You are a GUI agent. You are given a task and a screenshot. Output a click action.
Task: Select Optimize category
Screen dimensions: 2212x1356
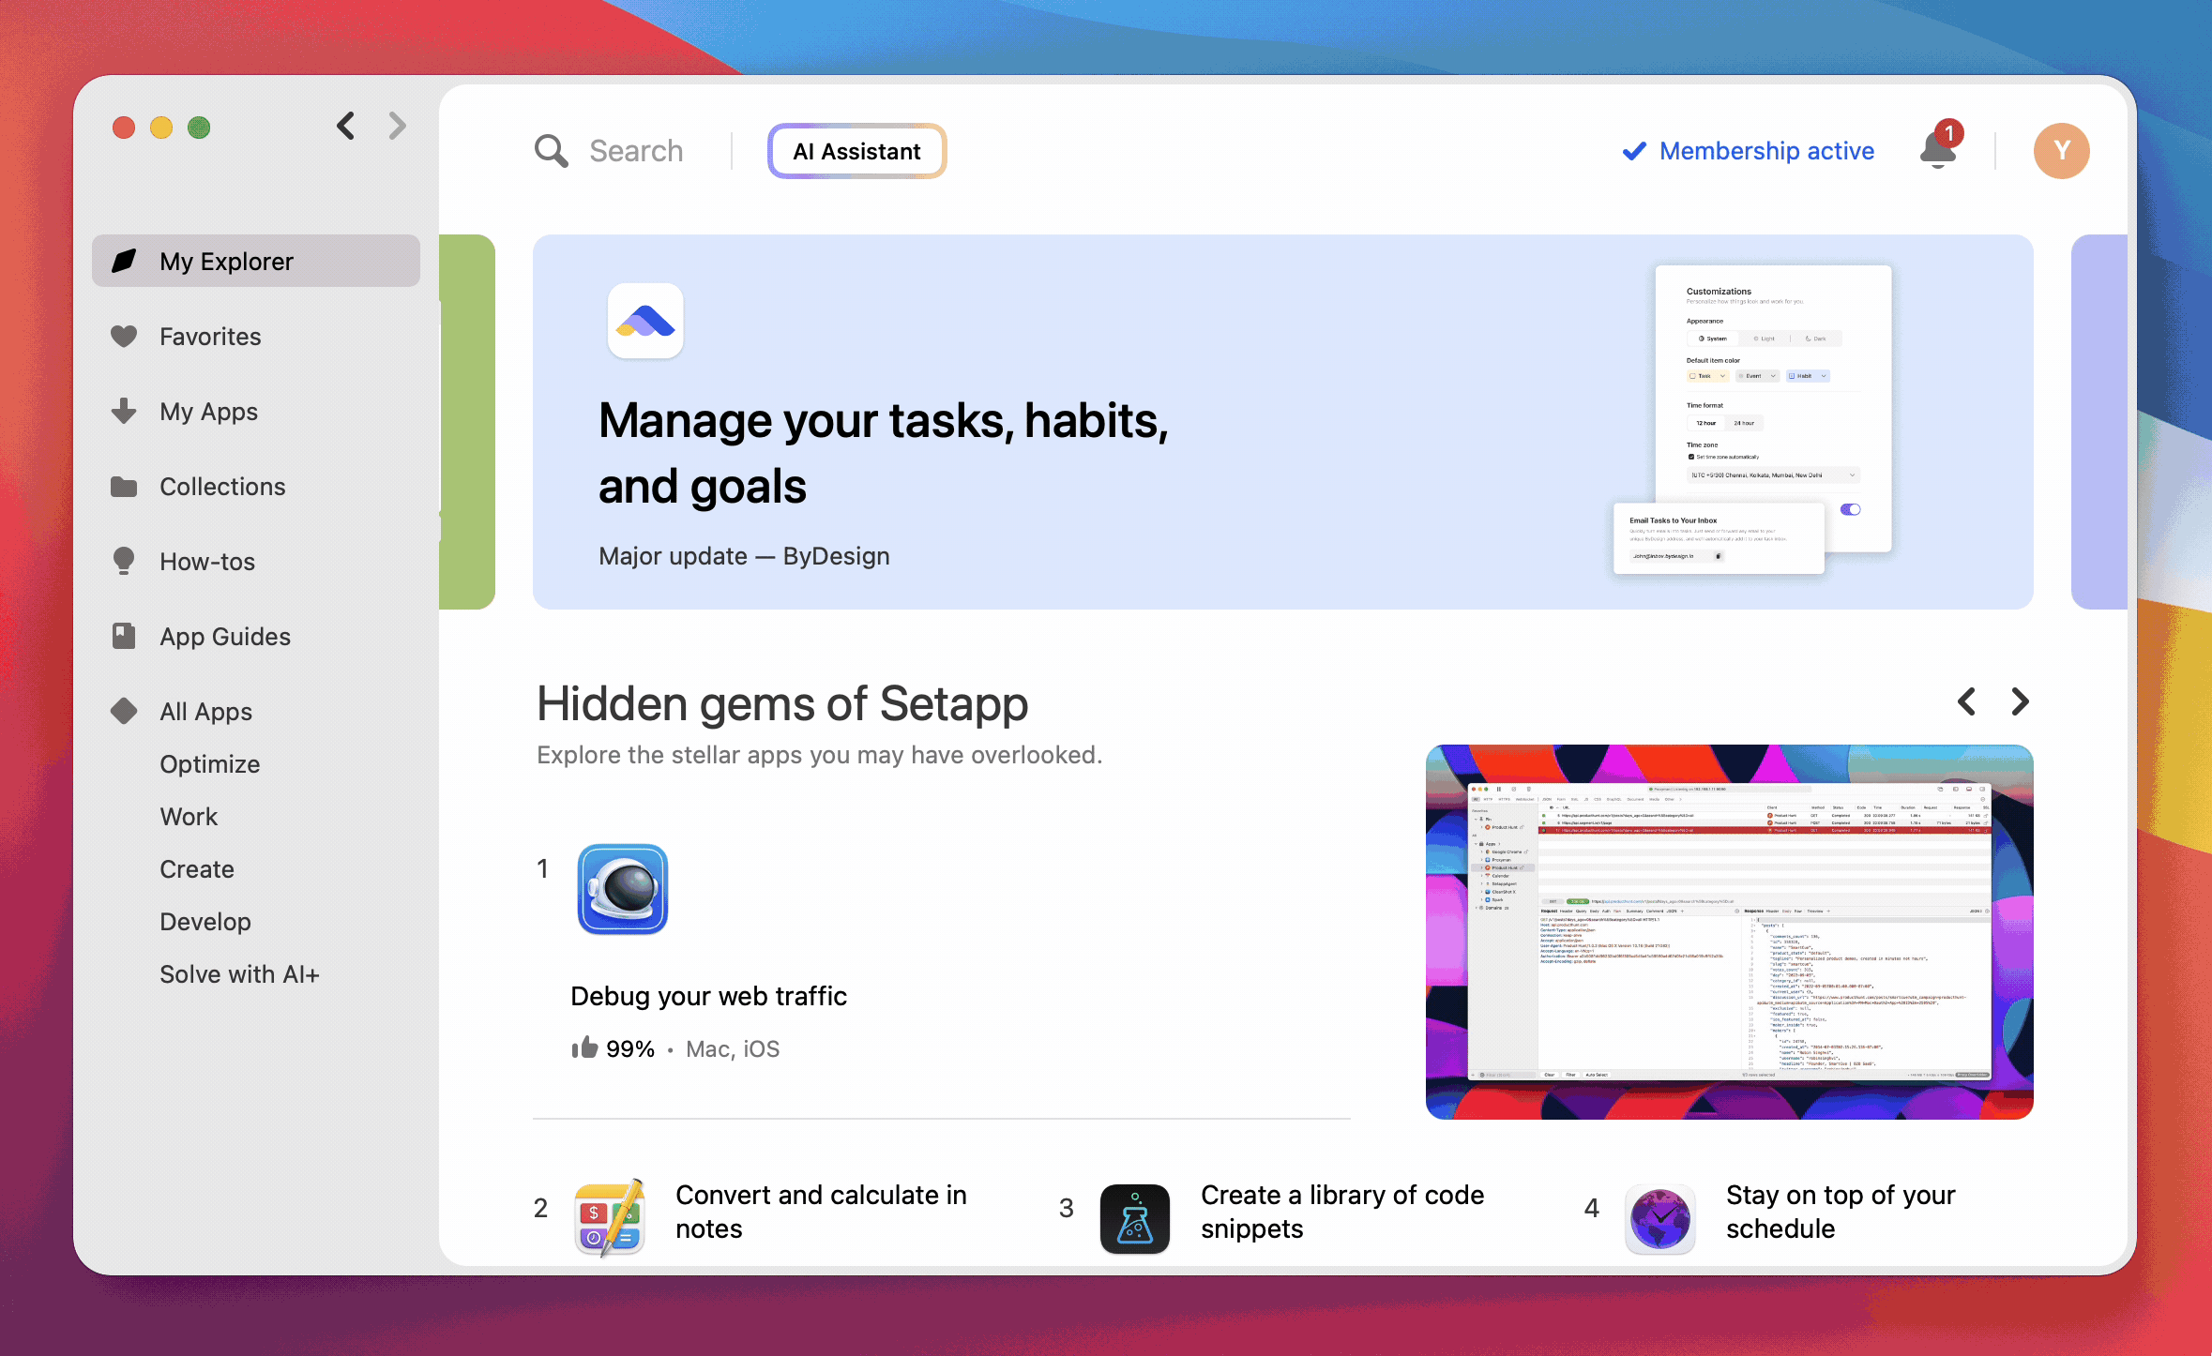point(209,763)
